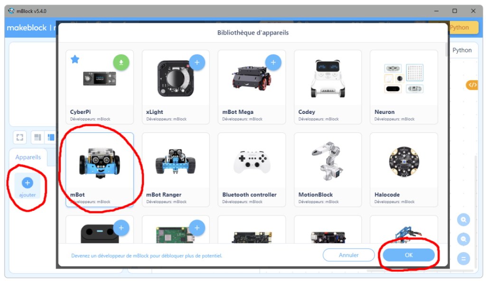Open the Appareils tab

28,157
